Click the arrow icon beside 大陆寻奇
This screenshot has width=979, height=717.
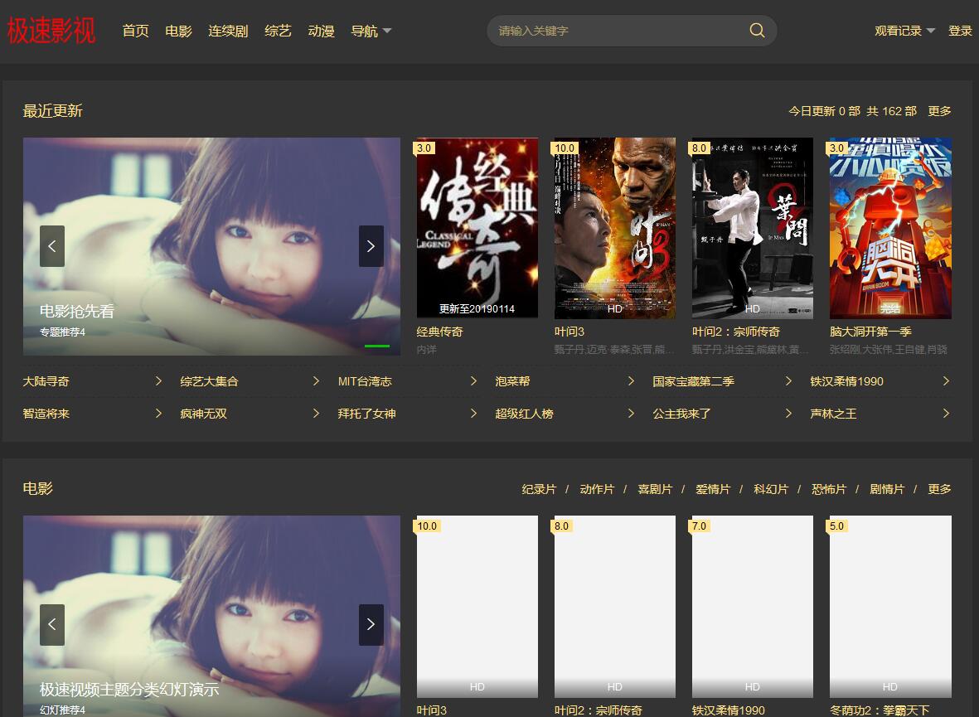pyautogui.click(x=158, y=381)
